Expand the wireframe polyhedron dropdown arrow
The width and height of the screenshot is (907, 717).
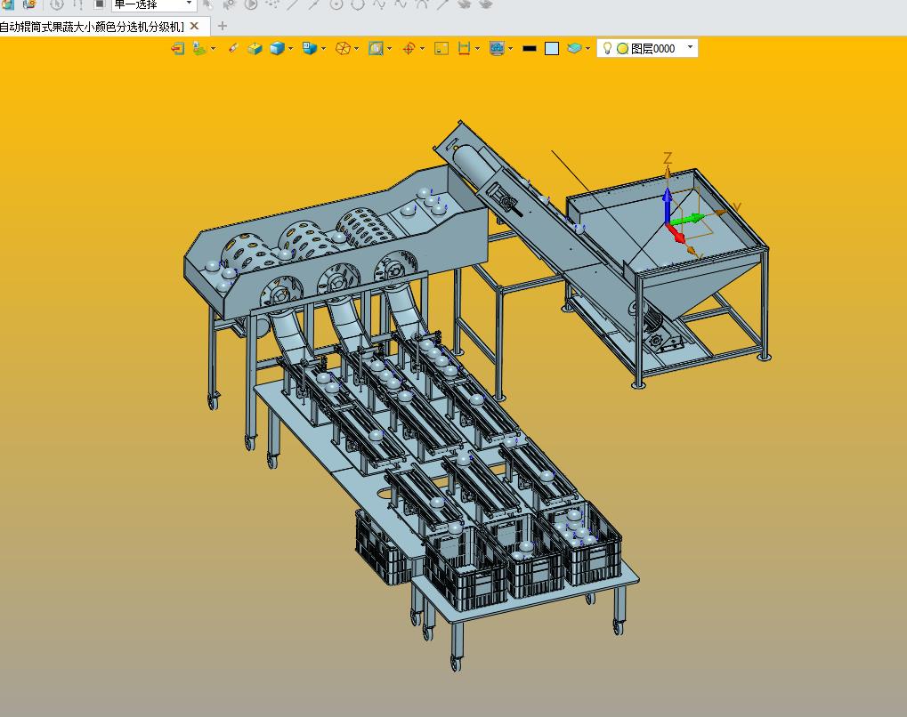(356, 49)
